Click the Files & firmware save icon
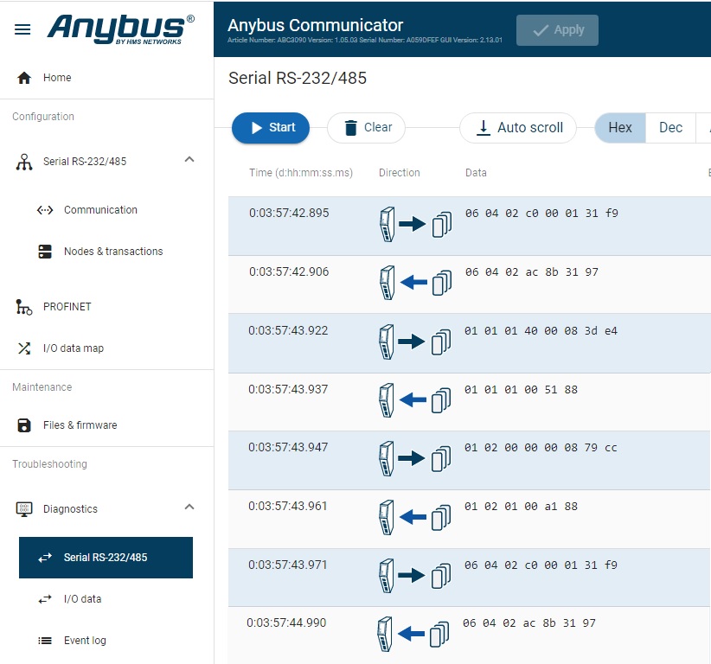 (24, 425)
